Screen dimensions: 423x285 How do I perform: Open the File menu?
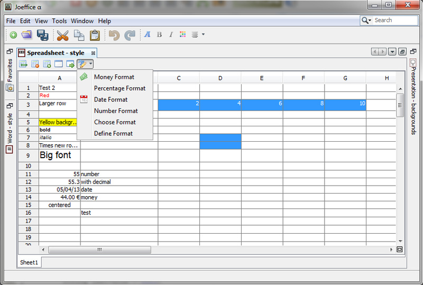coord(11,21)
